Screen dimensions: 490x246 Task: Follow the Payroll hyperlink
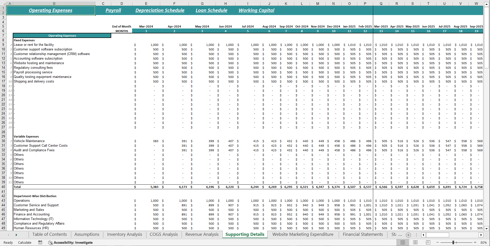[x=113, y=10]
